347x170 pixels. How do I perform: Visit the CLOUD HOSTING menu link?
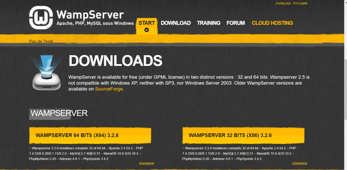point(272,23)
